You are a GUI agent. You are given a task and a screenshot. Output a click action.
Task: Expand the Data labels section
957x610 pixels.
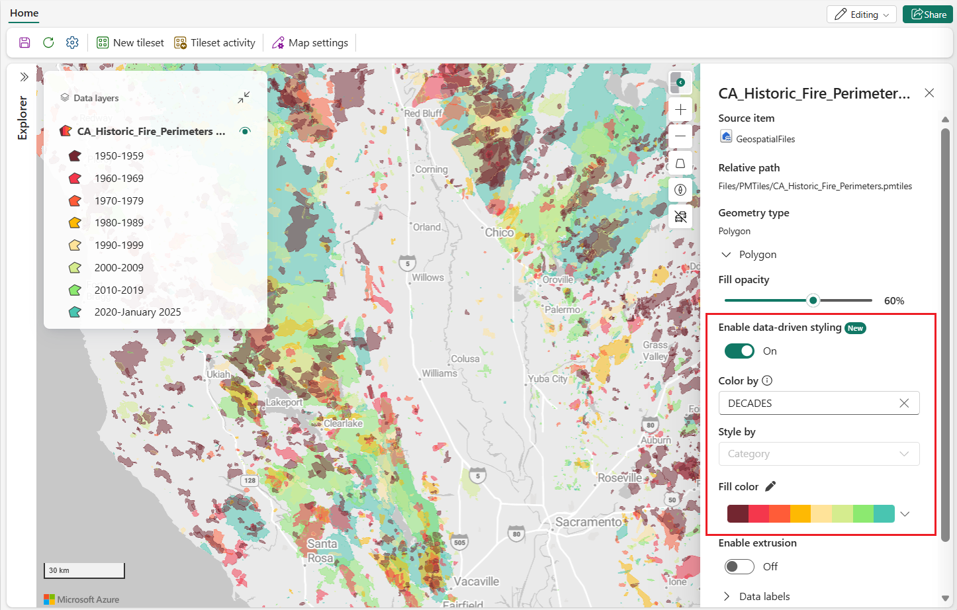tap(726, 597)
